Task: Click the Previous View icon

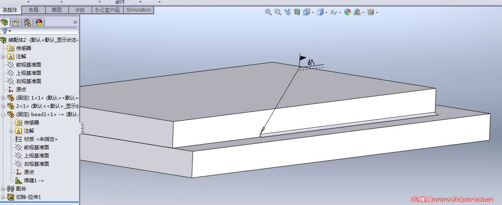Action: pos(288,12)
